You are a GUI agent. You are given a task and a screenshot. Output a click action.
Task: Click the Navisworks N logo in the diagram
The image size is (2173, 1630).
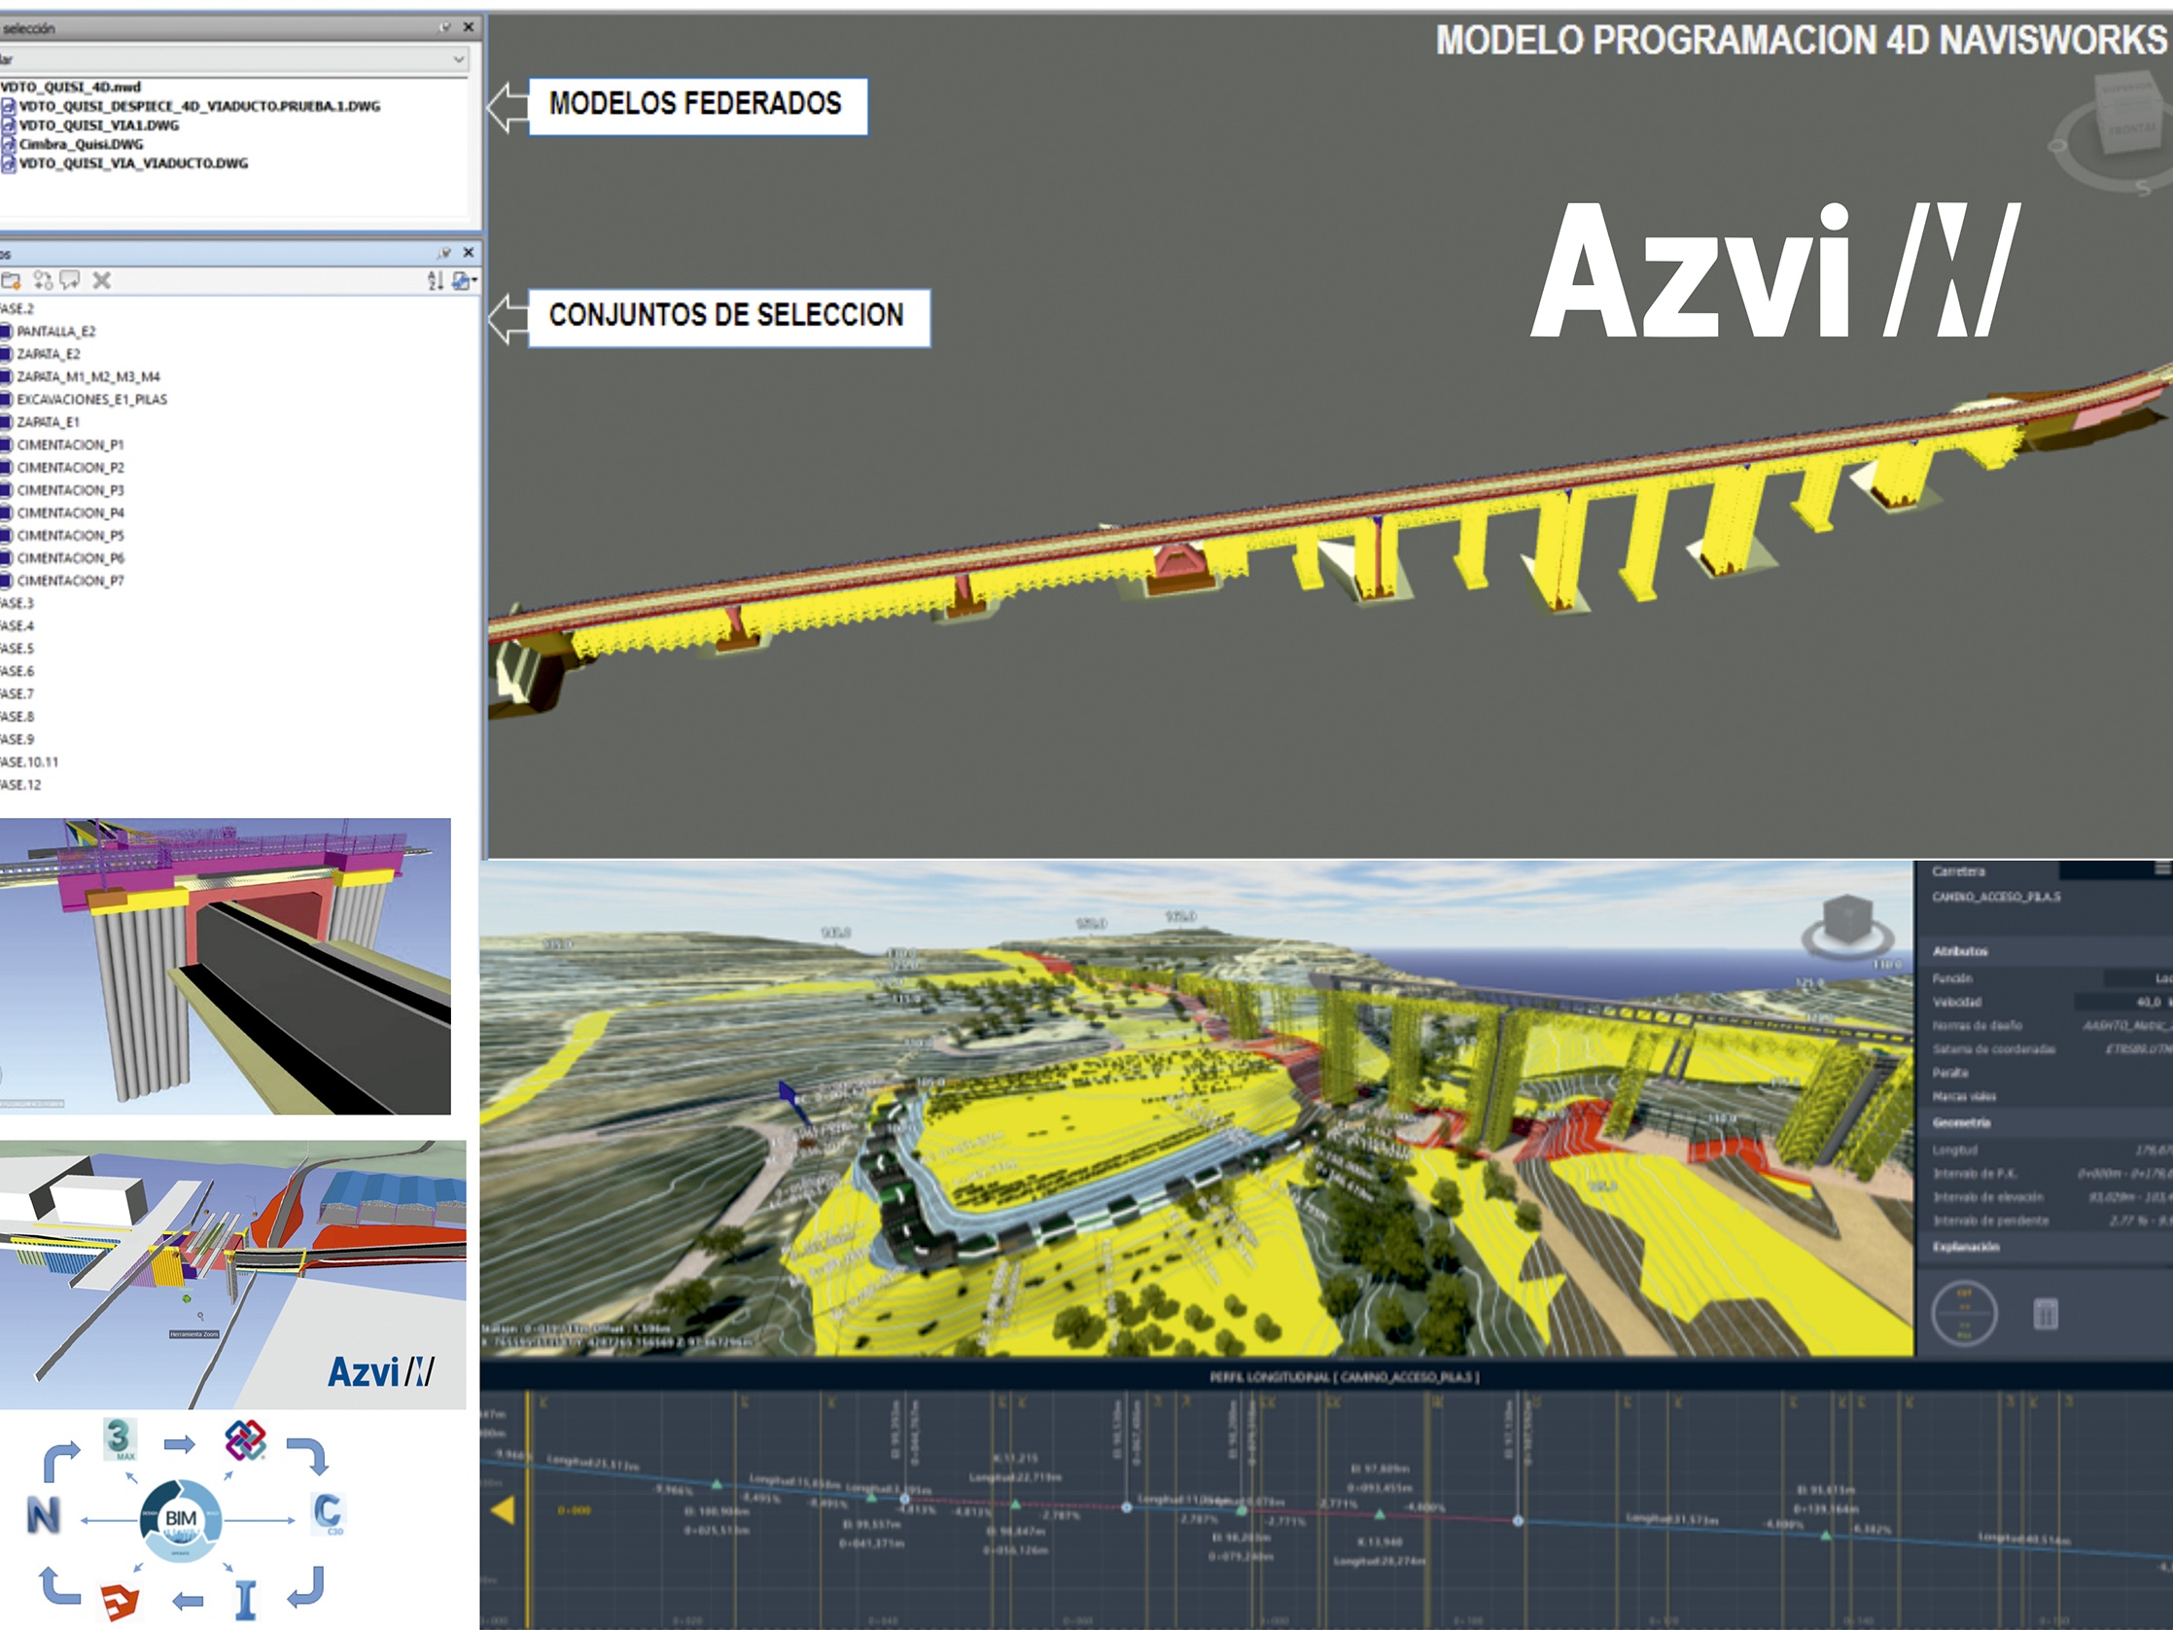(43, 1516)
